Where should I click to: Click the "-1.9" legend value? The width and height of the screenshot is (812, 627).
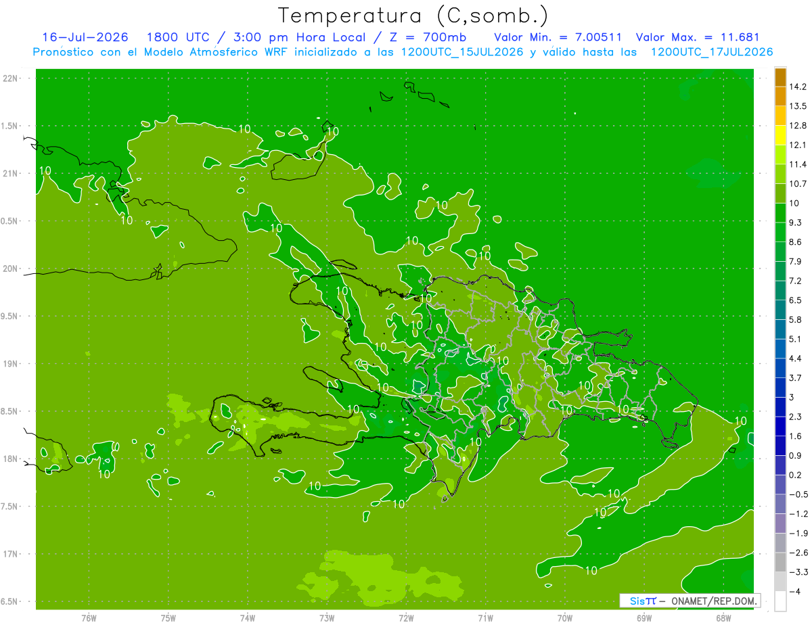coord(798,533)
